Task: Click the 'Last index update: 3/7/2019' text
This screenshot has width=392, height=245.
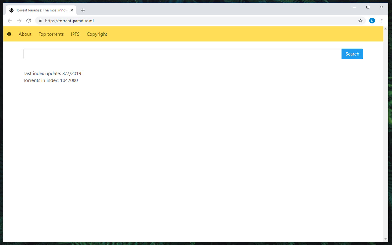Action: [52, 74]
